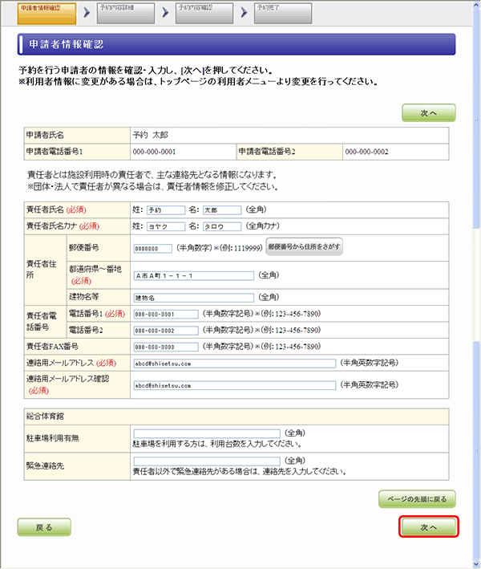481x569 pixels.
Task: Click the 都道府県～番地 address field
Action: click(x=193, y=276)
